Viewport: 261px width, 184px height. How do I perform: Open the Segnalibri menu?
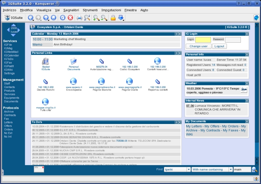71,10
